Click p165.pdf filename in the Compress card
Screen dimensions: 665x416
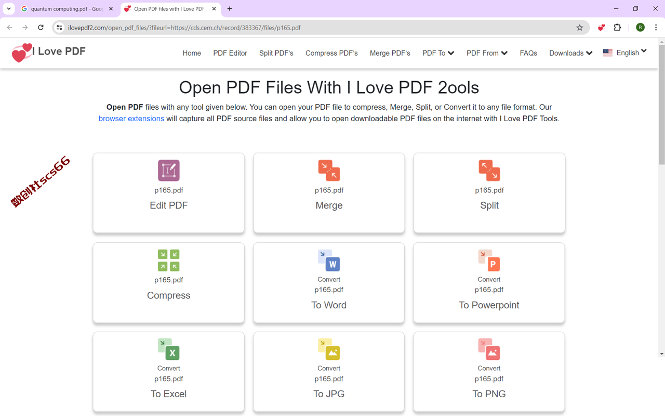pos(169,280)
